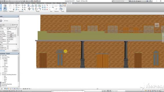Screen dimensions: 164x92
Task: Expand the 3D Views tree node
Action: 1,73
